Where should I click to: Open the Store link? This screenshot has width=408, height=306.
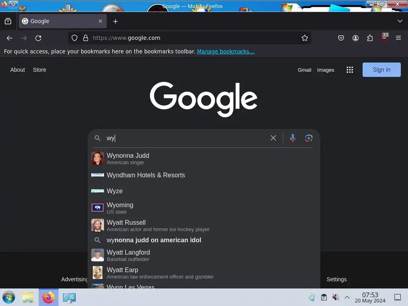pos(39,70)
